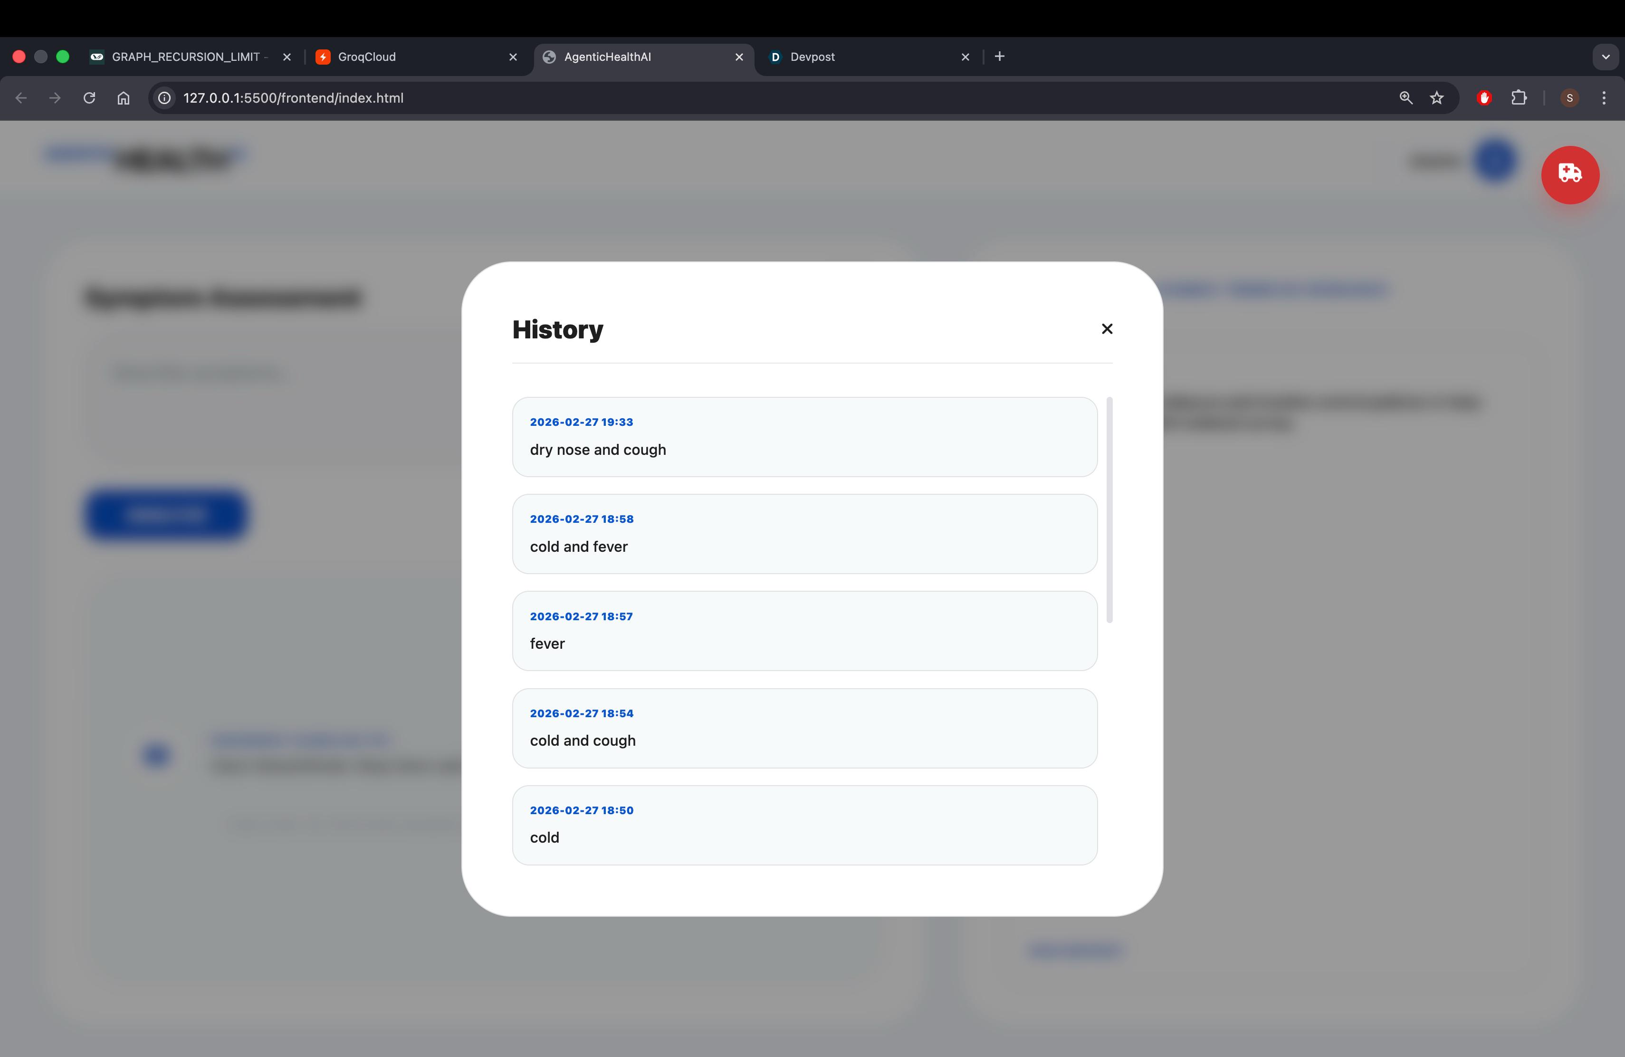Open the browser extensions puzzle icon
The height and width of the screenshot is (1057, 1625).
[x=1519, y=97]
